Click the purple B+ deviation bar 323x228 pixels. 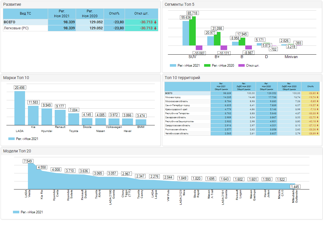(224, 48)
